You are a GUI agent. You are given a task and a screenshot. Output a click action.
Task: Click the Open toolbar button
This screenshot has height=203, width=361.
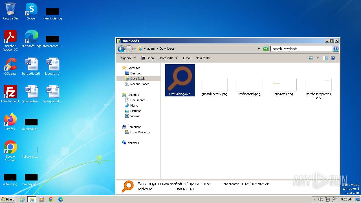pyautogui.click(x=148, y=58)
